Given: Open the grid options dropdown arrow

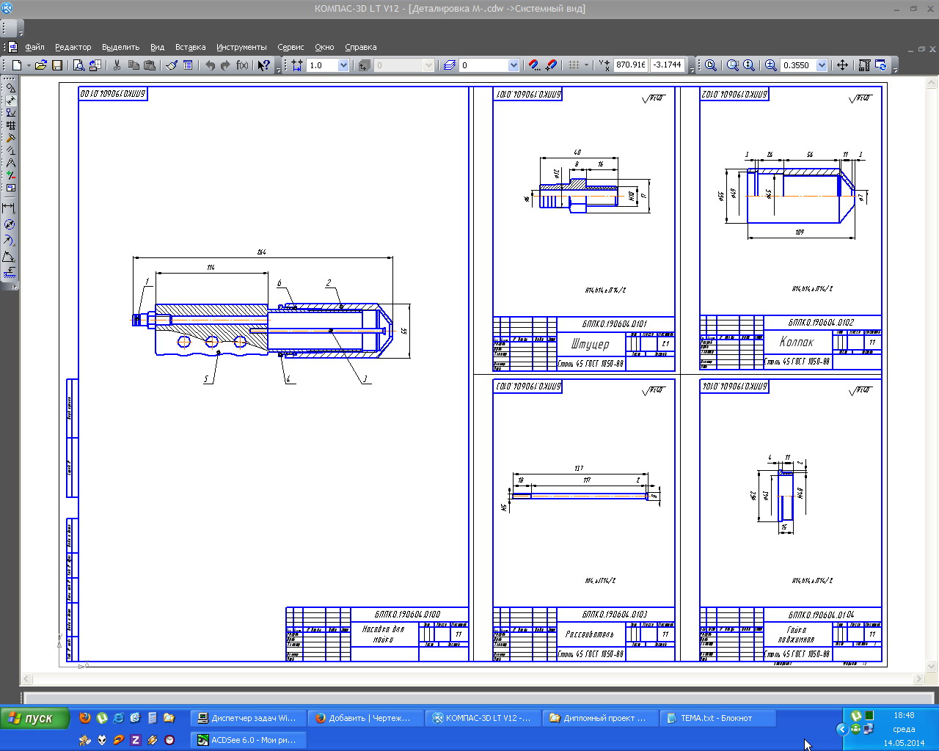Looking at the screenshot, I should point(586,65).
